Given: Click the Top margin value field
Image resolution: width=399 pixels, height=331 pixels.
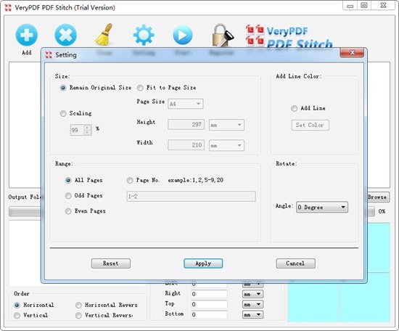Looking at the screenshot, I should tap(209, 305).
